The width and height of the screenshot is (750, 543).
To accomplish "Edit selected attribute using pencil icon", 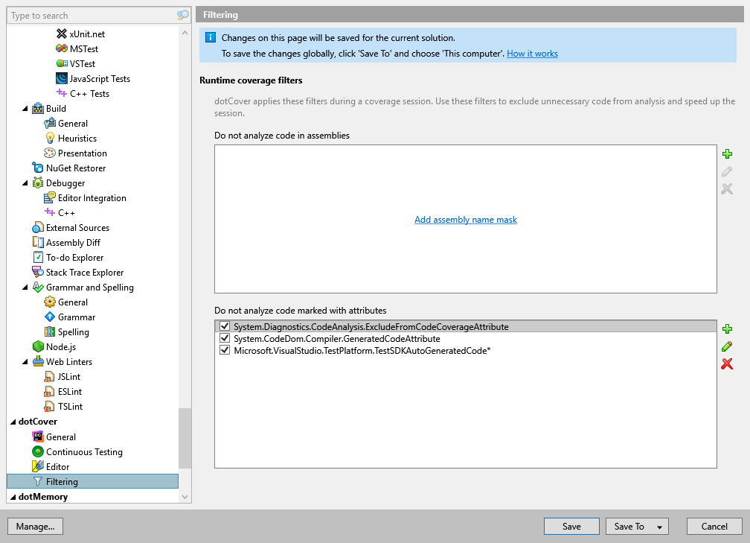I will click(727, 346).
